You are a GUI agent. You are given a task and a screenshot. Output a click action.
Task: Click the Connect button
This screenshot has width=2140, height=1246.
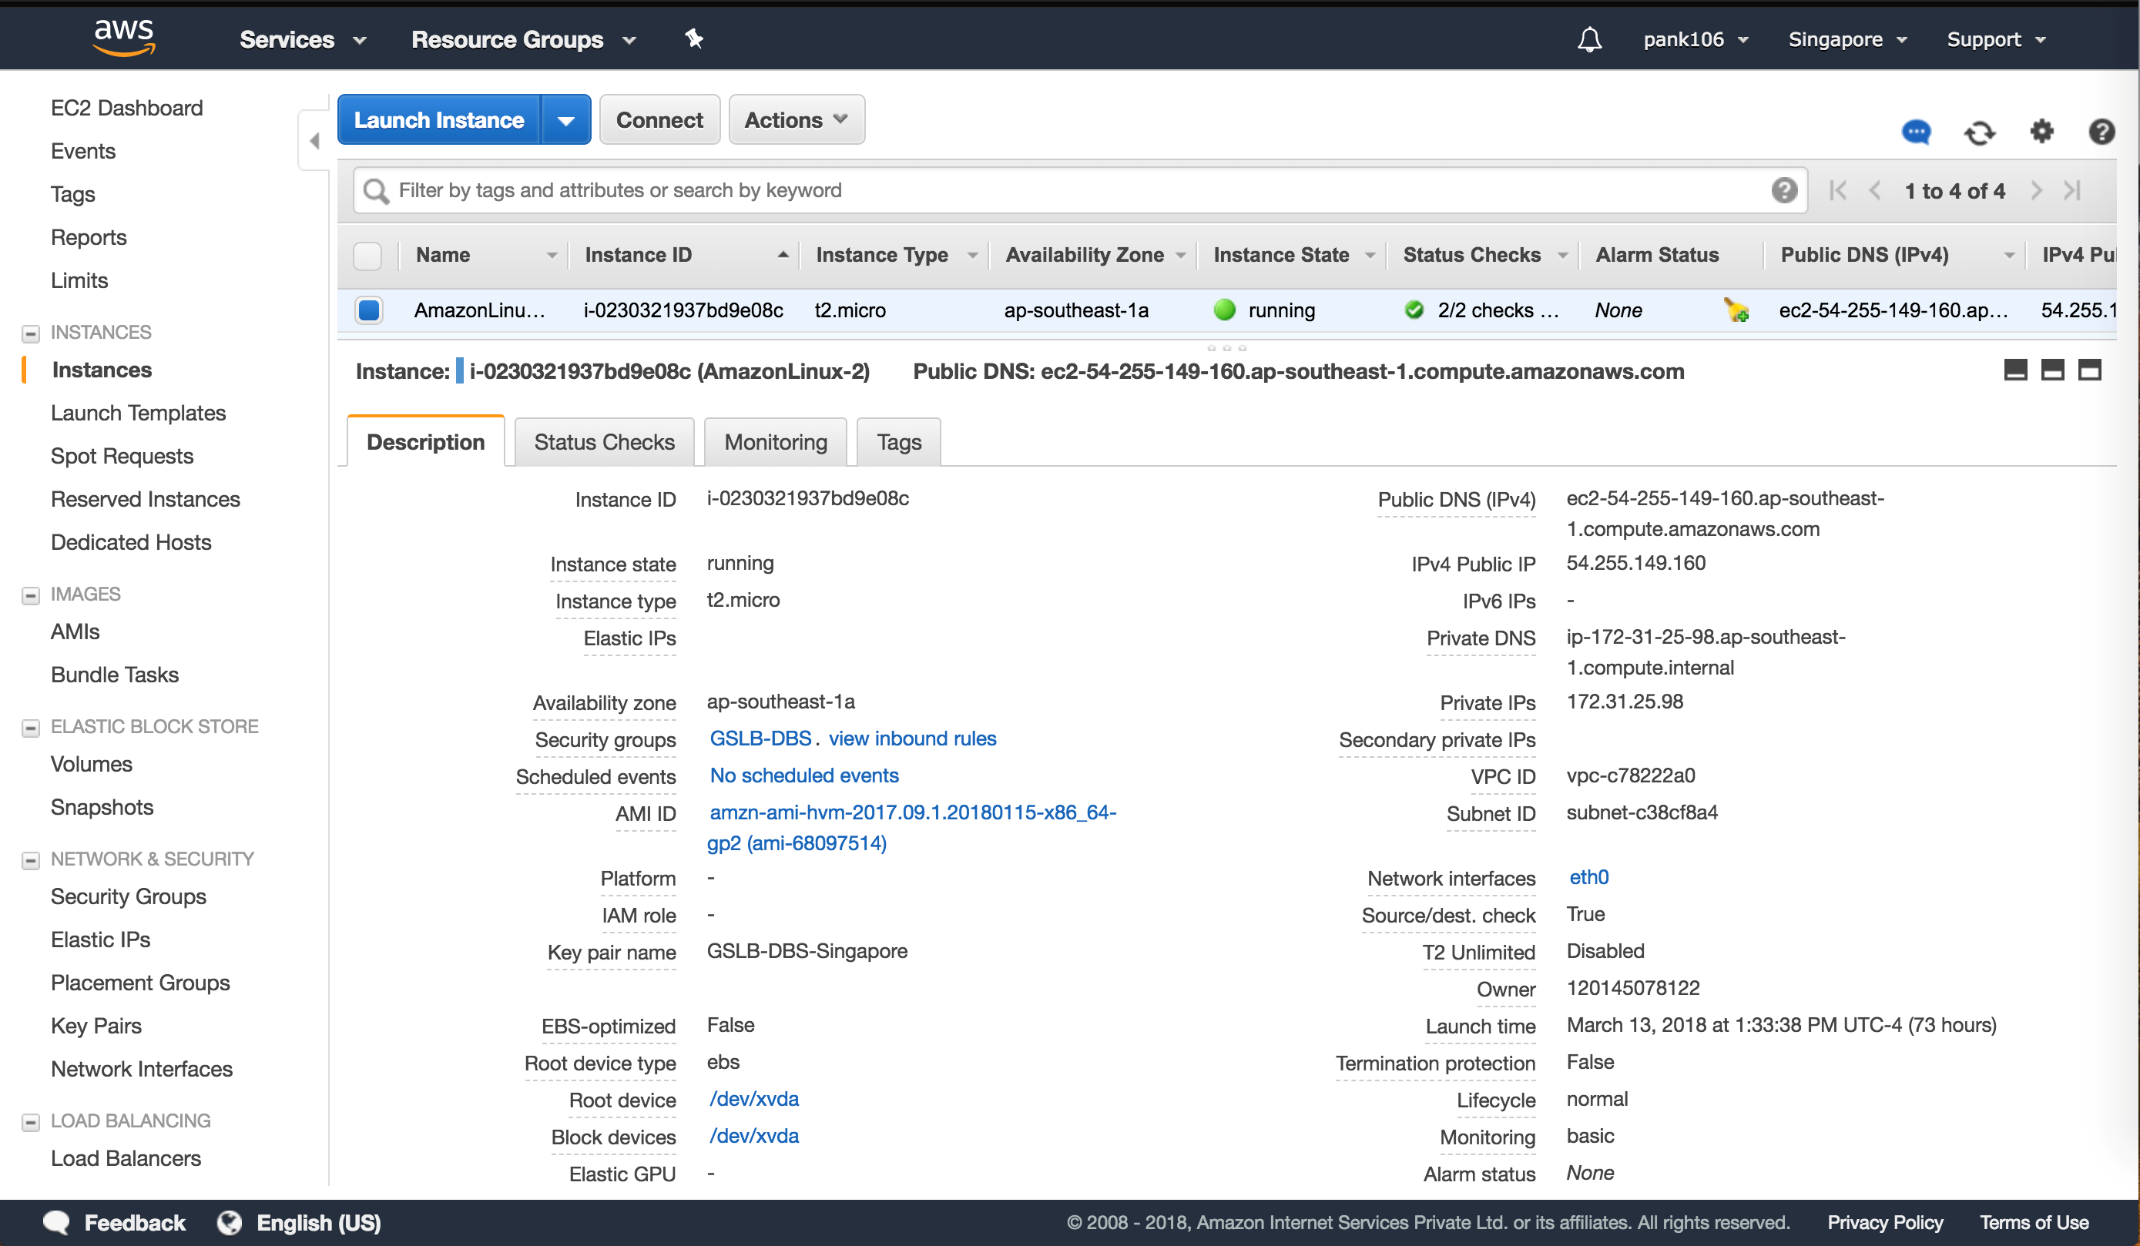coord(659,121)
